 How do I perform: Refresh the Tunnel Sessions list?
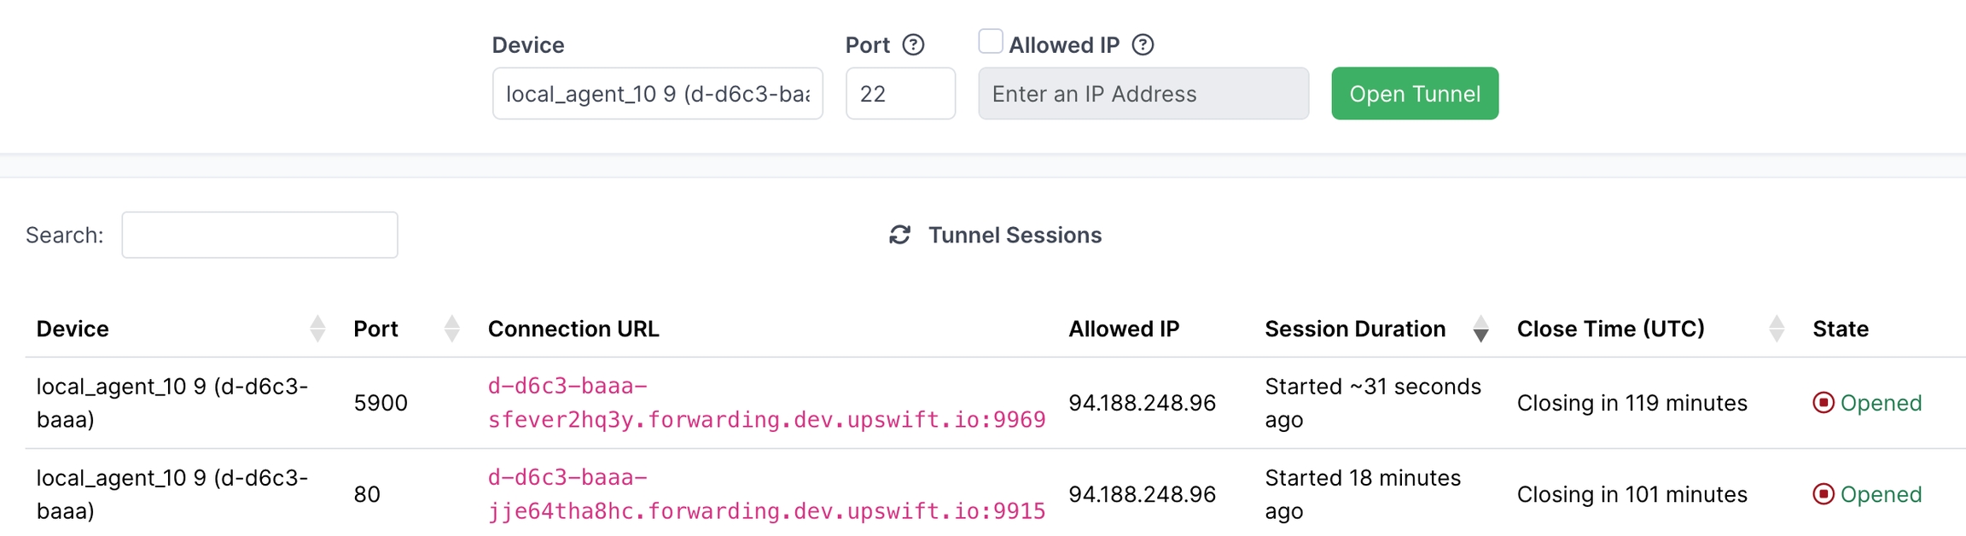pyautogui.click(x=899, y=235)
